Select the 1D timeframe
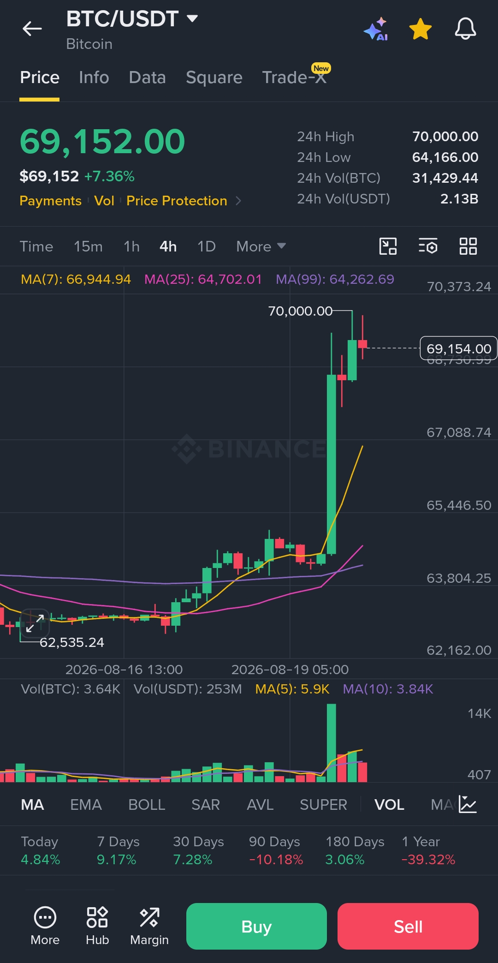498x963 pixels. 207,246
